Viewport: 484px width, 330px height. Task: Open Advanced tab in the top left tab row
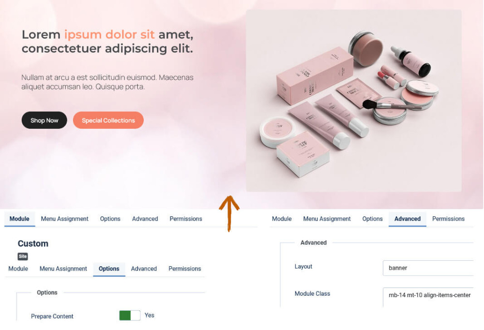click(145, 219)
